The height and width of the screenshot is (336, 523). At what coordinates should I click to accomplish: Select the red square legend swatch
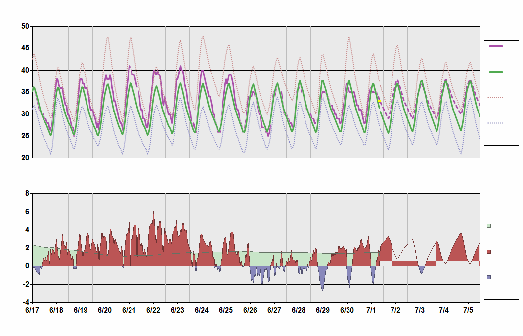[489, 252]
